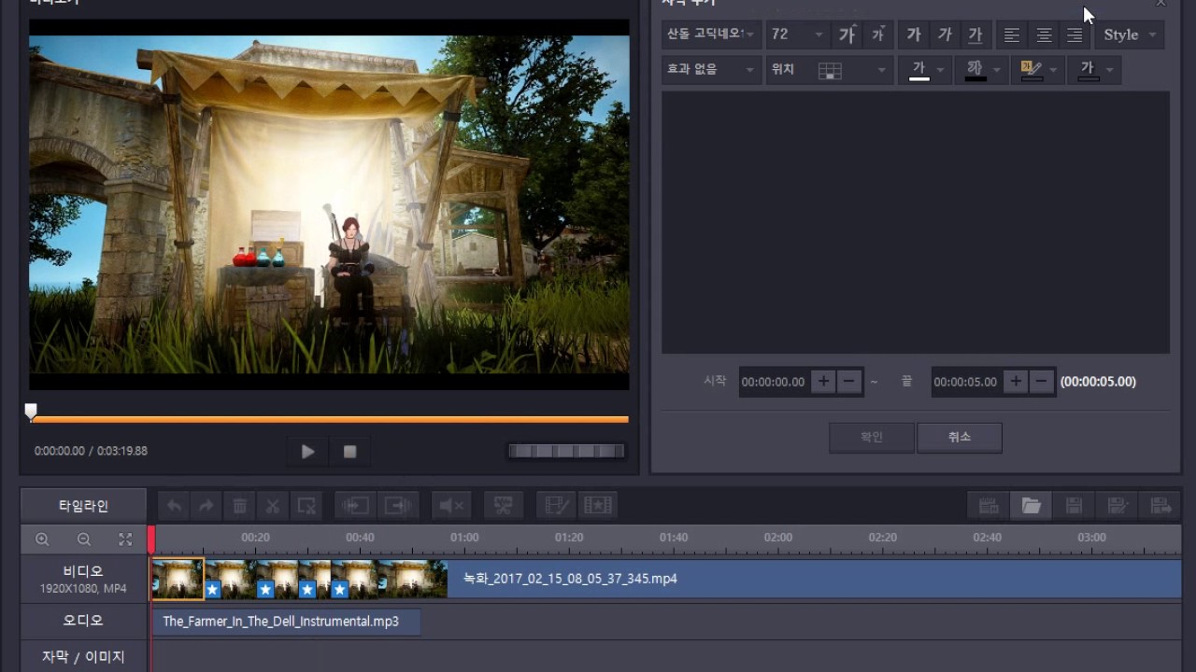The width and height of the screenshot is (1196, 672).
Task: Click the segmented bar beside stop button
Action: [566, 452]
